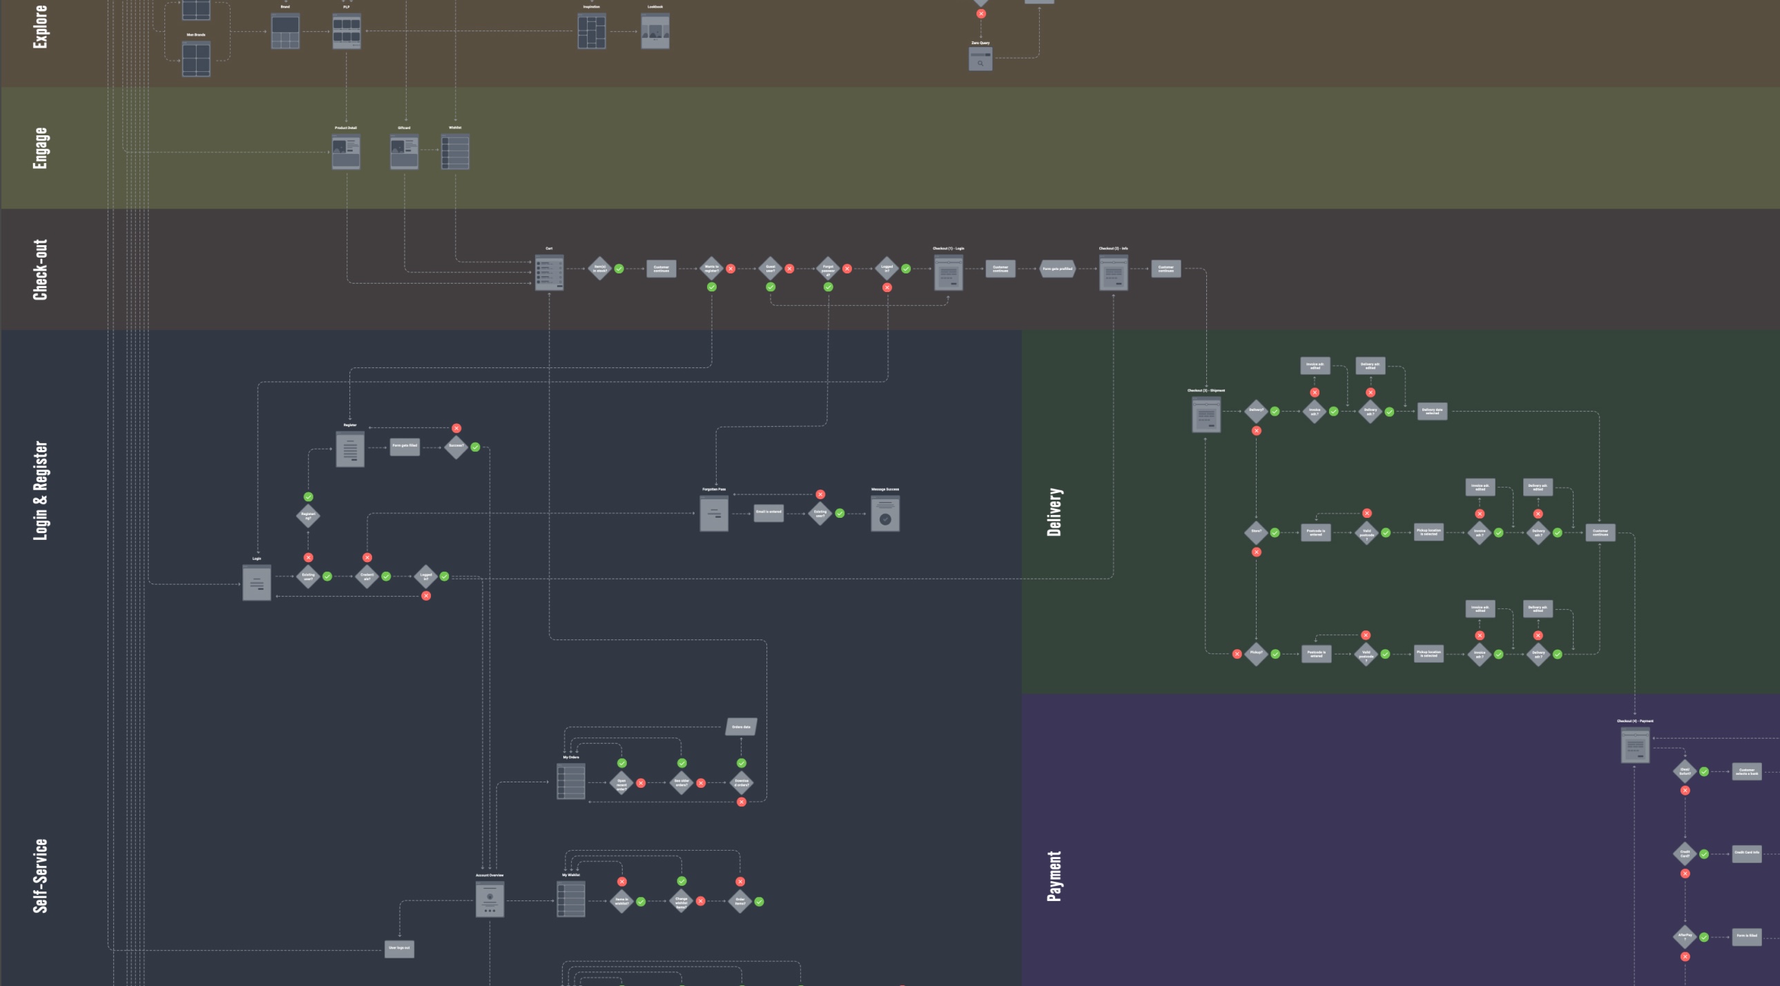Image resolution: width=1780 pixels, height=986 pixels.
Task: Click red X beside 'Forgot password?' diamond
Action: coord(847,269)
